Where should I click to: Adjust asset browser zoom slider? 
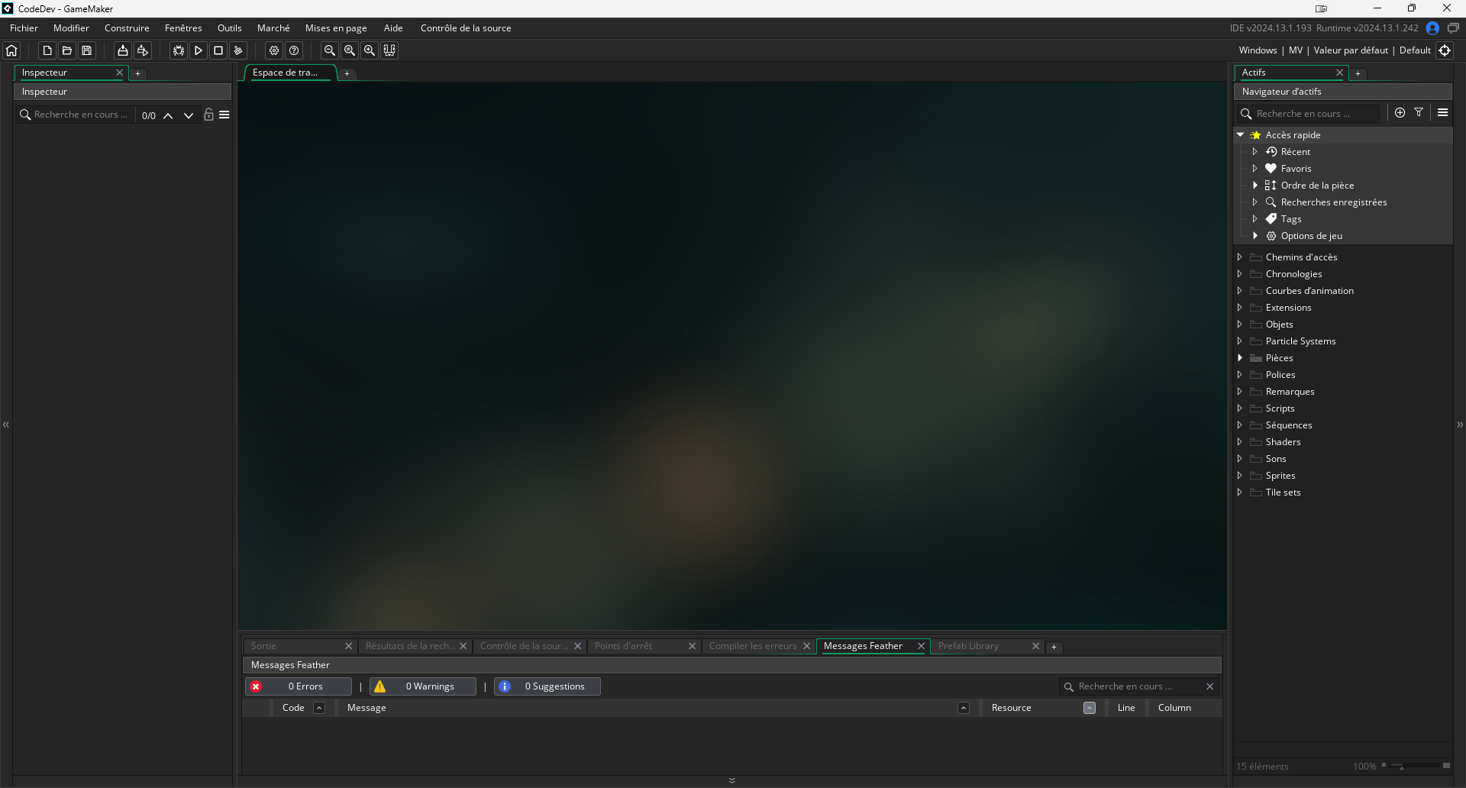1415,766
